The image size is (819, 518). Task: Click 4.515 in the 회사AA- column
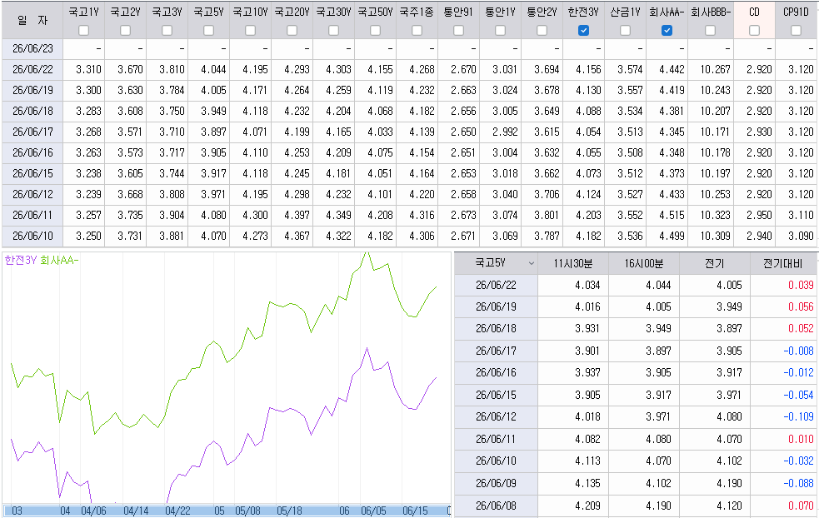click(672, 215)
